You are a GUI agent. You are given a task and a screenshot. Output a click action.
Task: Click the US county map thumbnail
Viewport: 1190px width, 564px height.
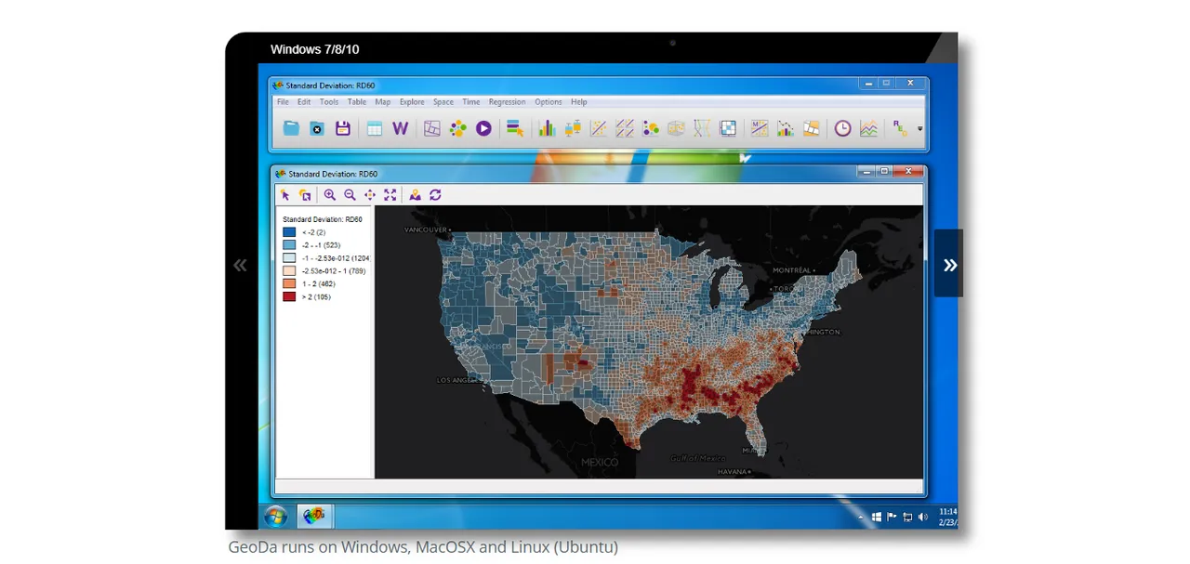point(649,342)
